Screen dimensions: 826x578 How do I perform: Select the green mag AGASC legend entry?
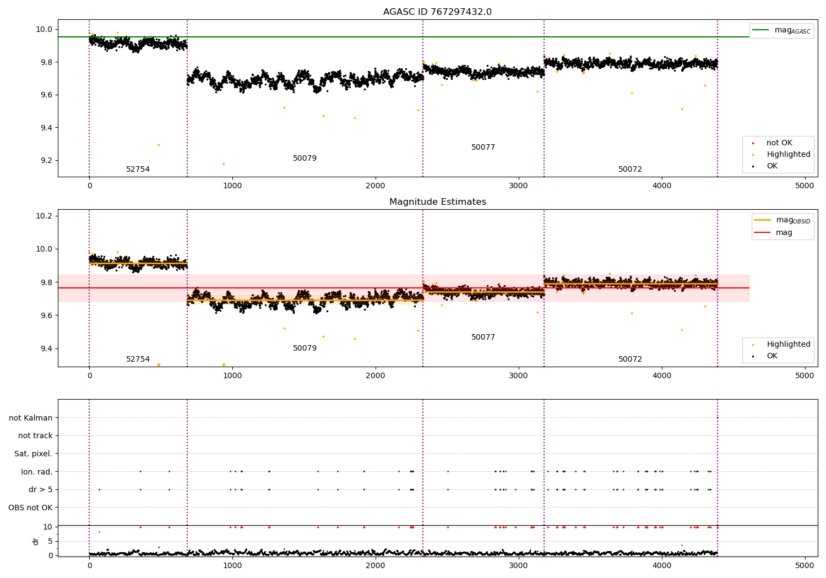coord(781,30)
